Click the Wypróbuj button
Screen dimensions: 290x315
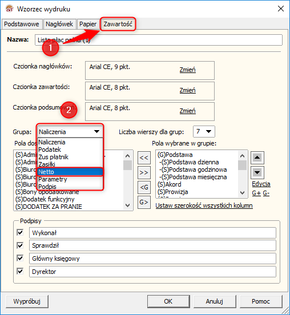pyautogui.click(x=27, y=301)
